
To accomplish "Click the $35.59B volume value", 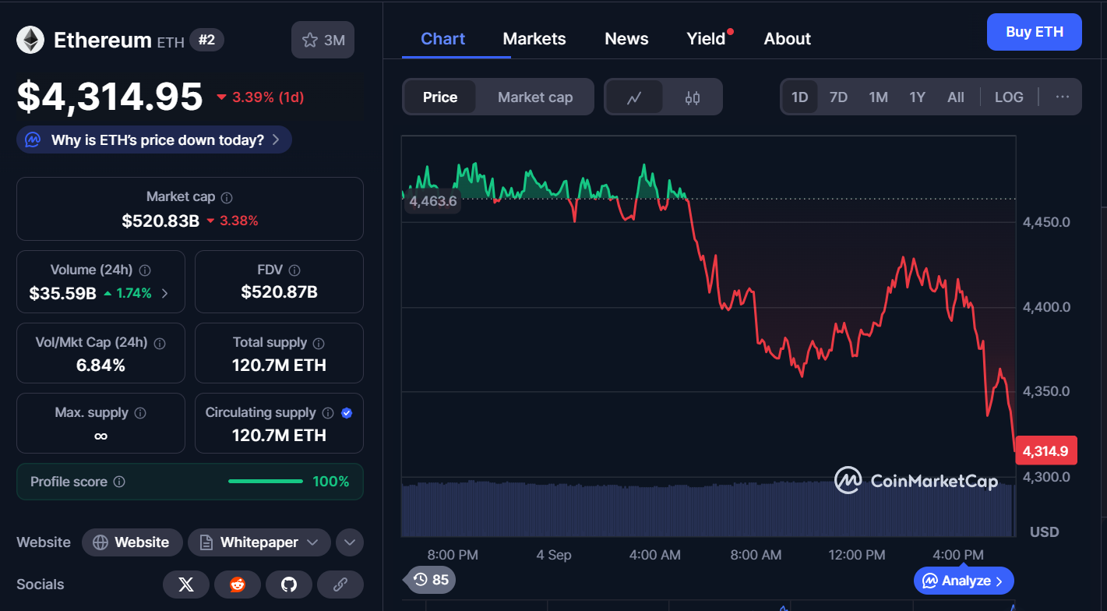I will tap(62, 294).
